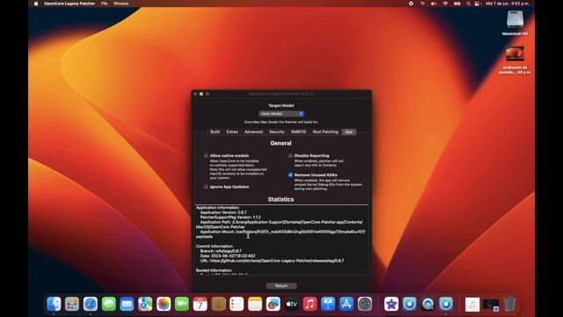563x317 pixels.
Task: Open Keynote app in dock
Action: point(328,304)
